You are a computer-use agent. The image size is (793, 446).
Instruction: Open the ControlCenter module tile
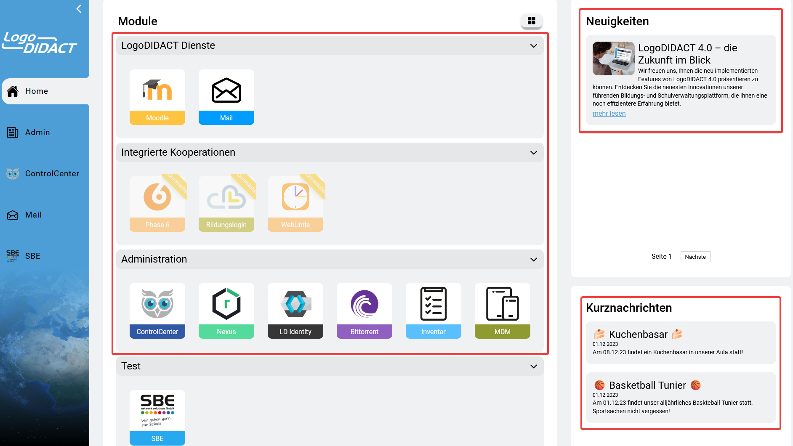click(157, 311)
